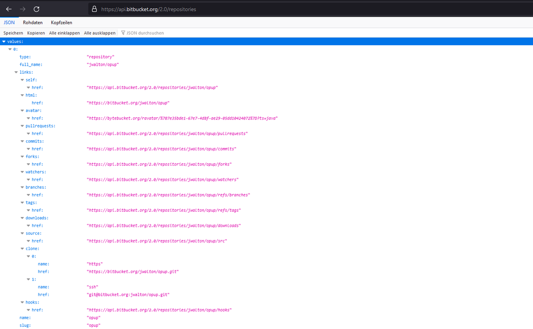Viewport: 533px width, 329px height.
Task: Go back with the browser back arrow
Action: pyautogui.click(x=9, y=9)
